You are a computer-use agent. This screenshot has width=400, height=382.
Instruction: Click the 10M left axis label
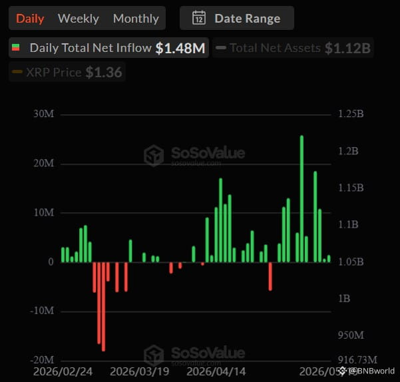pyautogui.click(x=44, y=212)
